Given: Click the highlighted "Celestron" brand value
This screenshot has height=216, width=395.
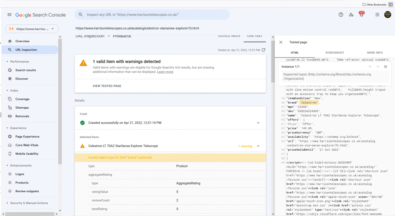Looking at the screenshot, I should pyautogui.click(x=309, y=103).
